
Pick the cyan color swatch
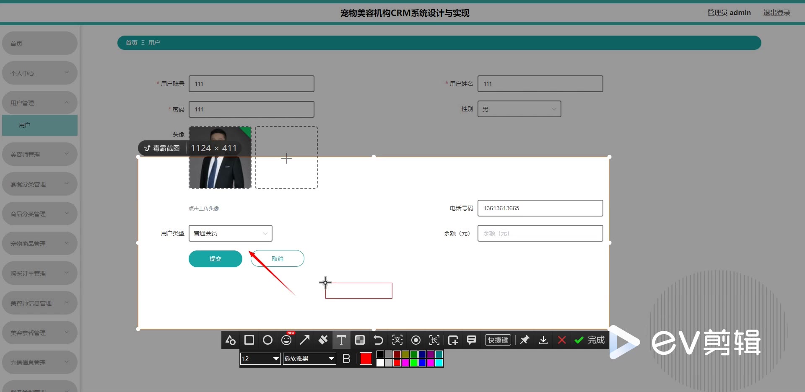click(x=439, y=363)
